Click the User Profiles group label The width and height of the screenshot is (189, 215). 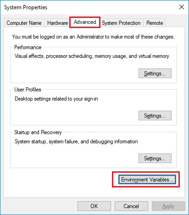click(x=28, y=90)
